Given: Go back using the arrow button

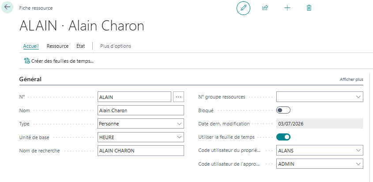Looking at the screenshot, I should [7, 7].
